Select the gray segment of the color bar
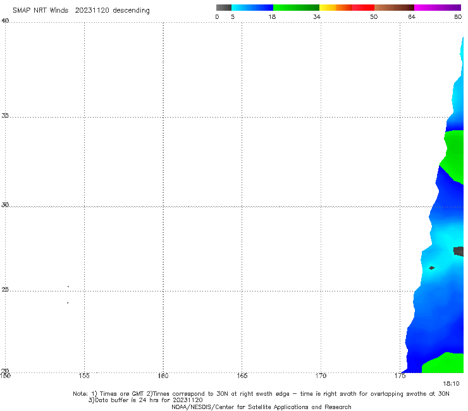Image resolution: width=468 pixels, height=411 pixels. click(223, 8)
